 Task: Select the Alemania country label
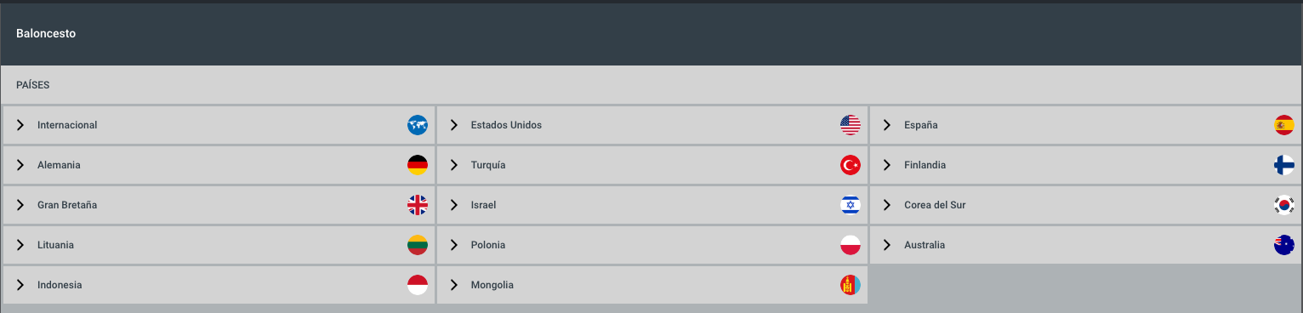(x=59, y=165)
